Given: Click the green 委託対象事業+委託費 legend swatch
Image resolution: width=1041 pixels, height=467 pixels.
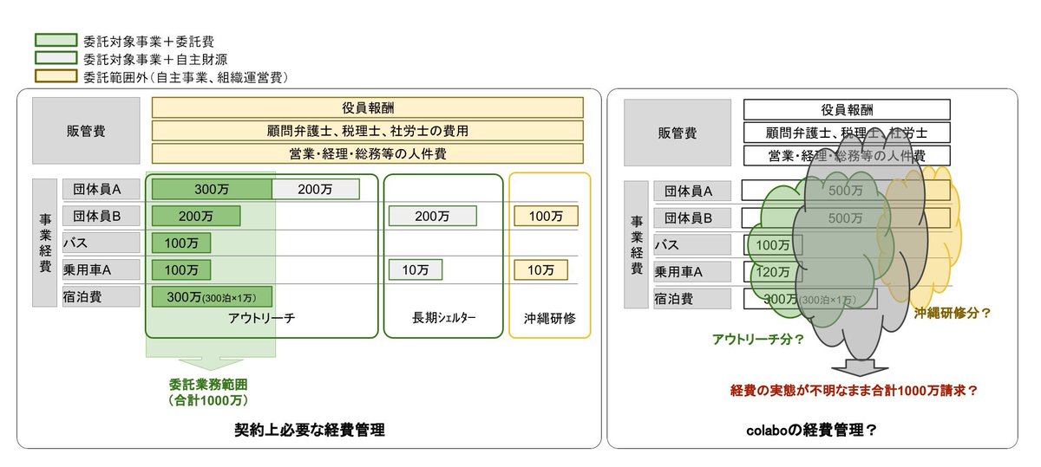Looking at the screenshot, I should coord(55,40).
